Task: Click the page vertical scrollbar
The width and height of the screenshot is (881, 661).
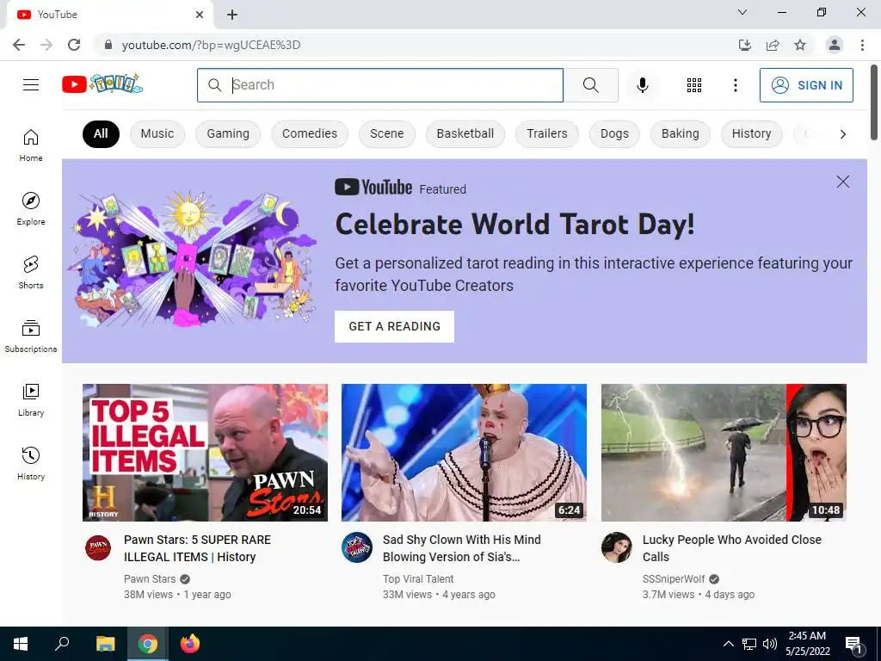Action: tap(874, 102)
